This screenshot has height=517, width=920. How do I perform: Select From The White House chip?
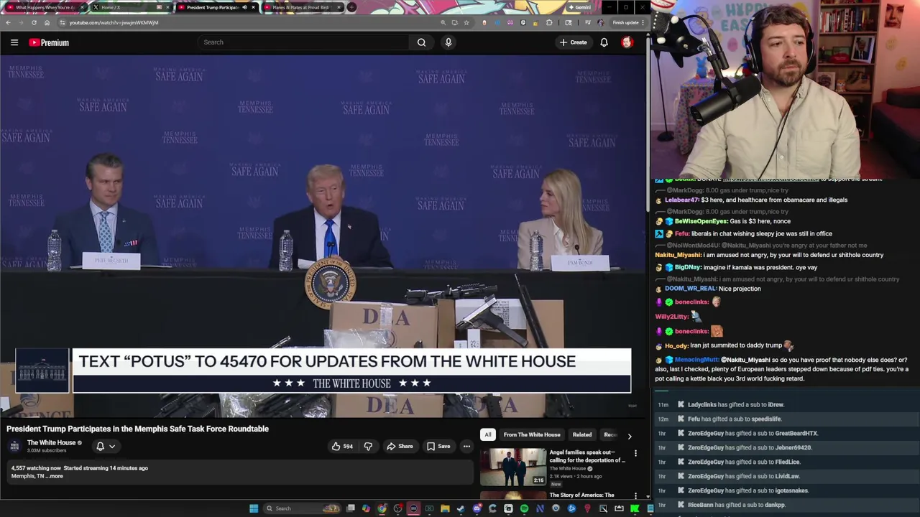tap(532, 434)
